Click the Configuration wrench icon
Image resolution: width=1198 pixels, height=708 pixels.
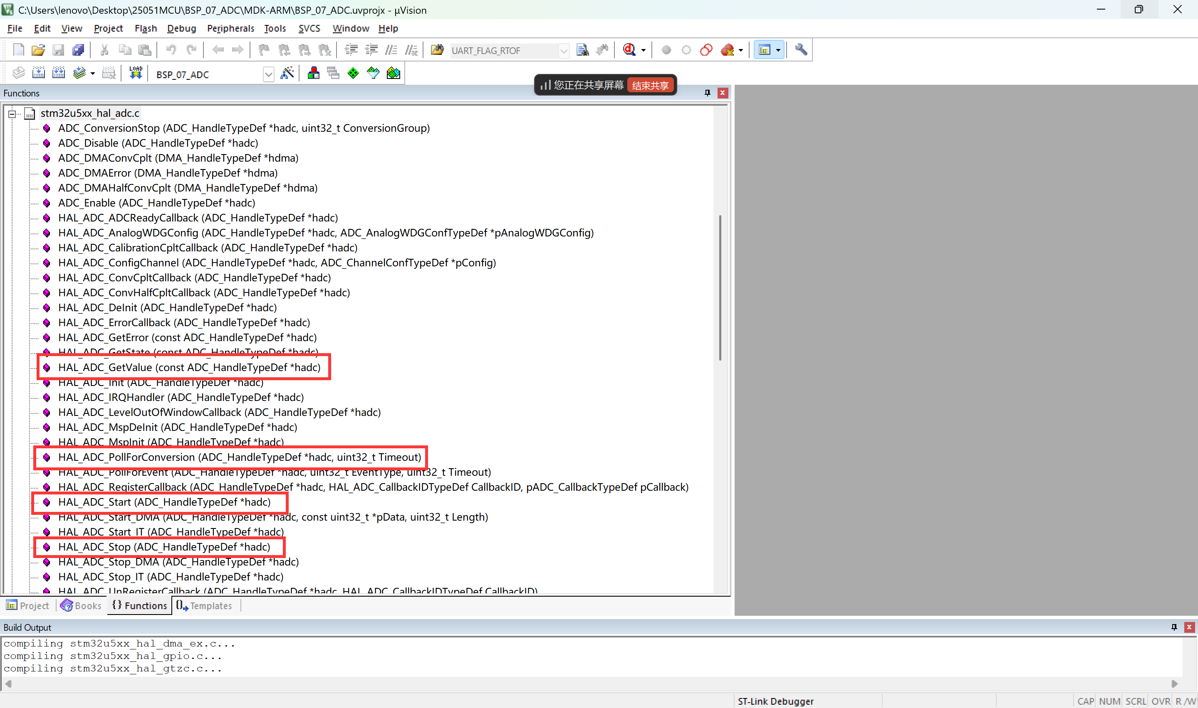pyautogui.click(x=801, y=49)
